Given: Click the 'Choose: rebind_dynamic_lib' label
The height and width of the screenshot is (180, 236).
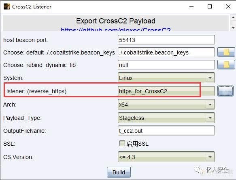Looking at the screenshot, I should click(39, 65).
